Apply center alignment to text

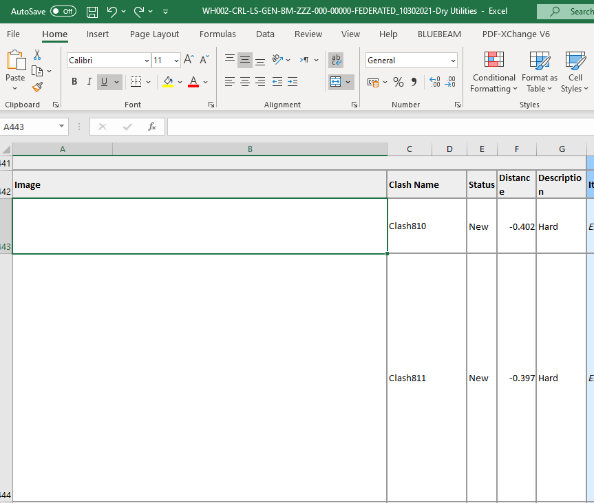(x=244, y=82)
